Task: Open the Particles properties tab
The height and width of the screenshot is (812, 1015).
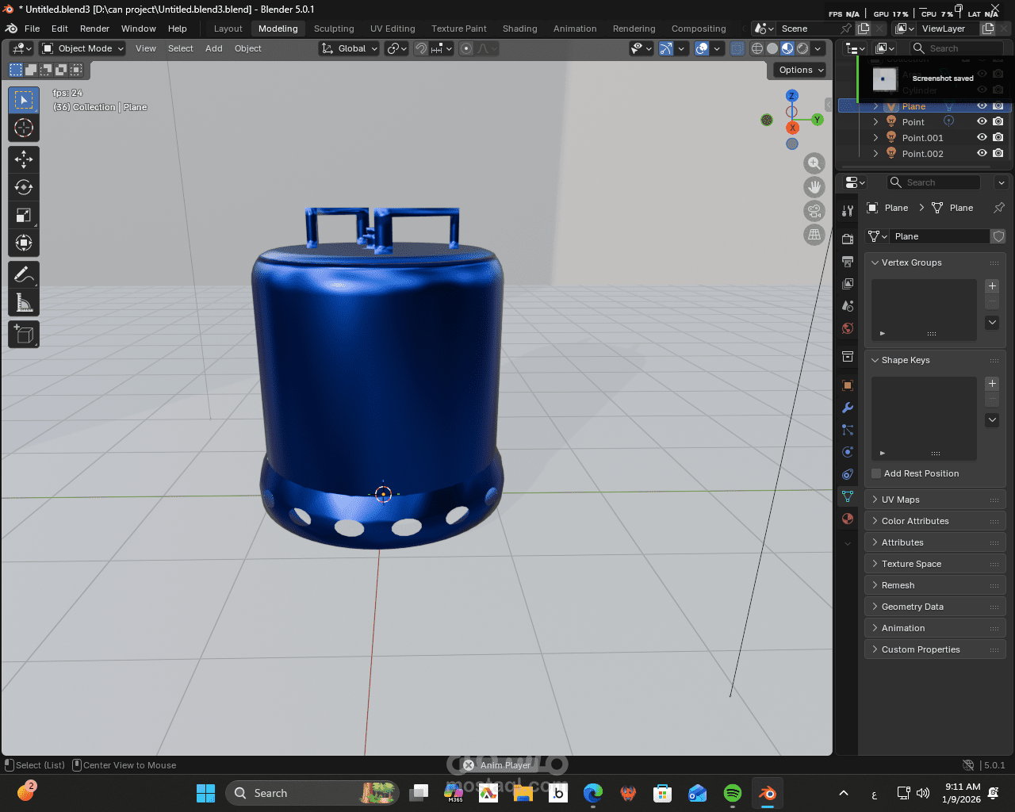Action: (x=848, y=430)
